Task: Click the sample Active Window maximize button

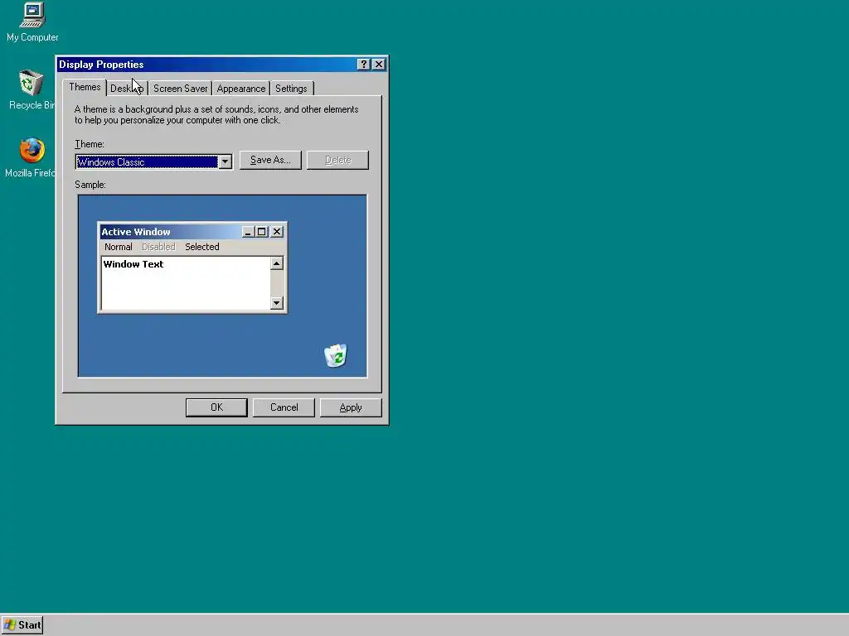Action: coord(261,232)
